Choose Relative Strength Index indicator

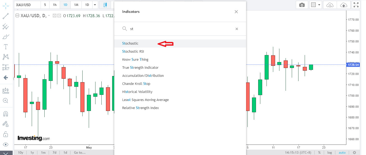140,108
